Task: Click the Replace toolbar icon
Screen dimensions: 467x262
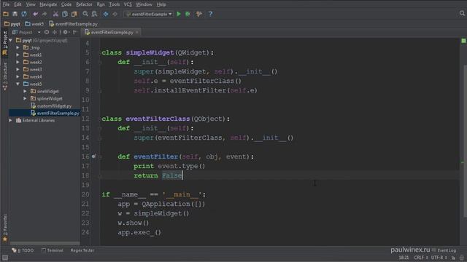Action: tap(94, 14)
